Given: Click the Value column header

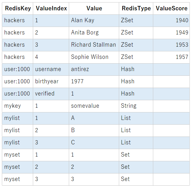Looking at the screenshot, I should tap(94, 8).
